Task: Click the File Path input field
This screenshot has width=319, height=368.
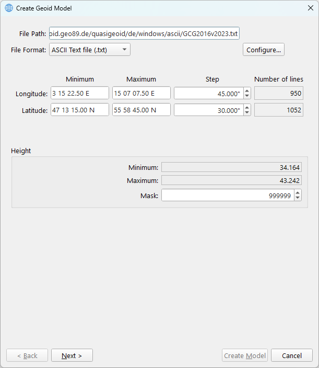Action: click(144, 33)
